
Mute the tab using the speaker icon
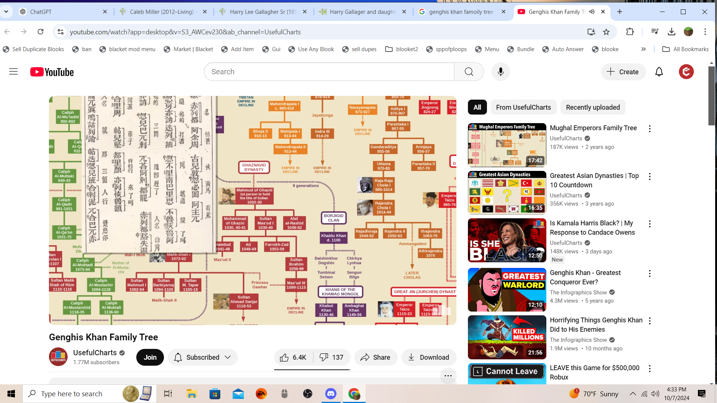click(x=592, y=12)
